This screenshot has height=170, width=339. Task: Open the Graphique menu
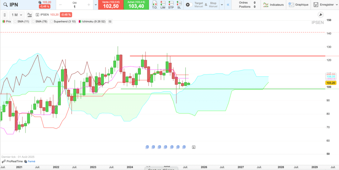pos(298,5)
